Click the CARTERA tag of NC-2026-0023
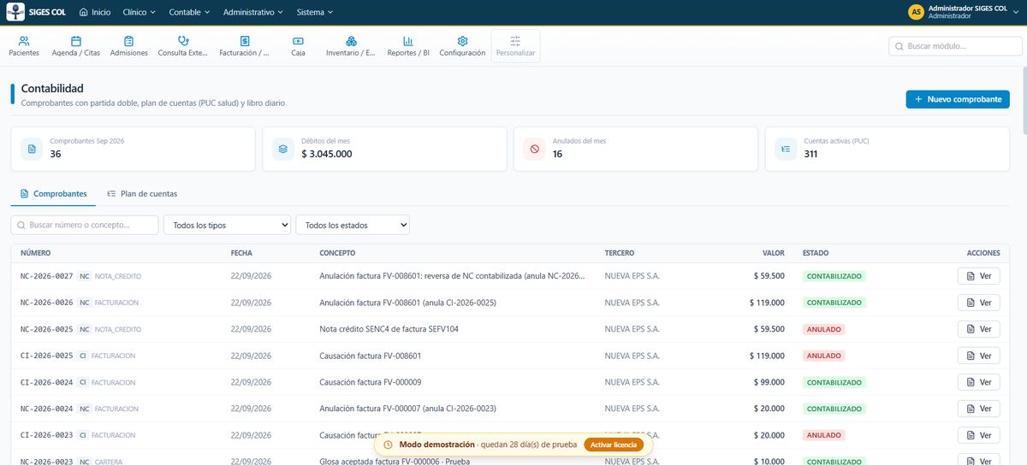1027x465 pixels. [109, 462]
